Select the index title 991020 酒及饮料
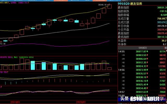 [x=130, y=4]
